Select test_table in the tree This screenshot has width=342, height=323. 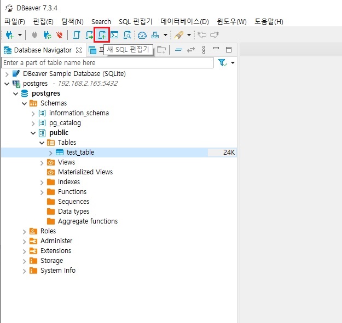[x=80, y=152]
